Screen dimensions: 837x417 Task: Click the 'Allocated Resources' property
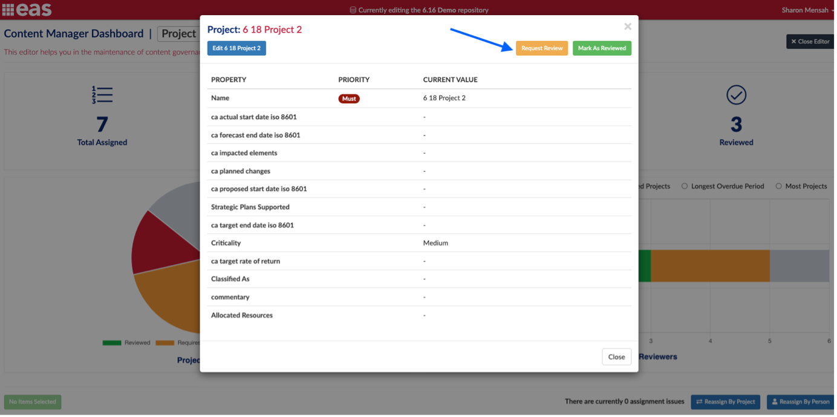pos(242,315)
